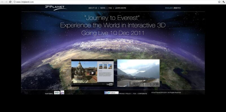Open the purple partner logo beside PATA

pyautogui.click(x=62, y=92)
